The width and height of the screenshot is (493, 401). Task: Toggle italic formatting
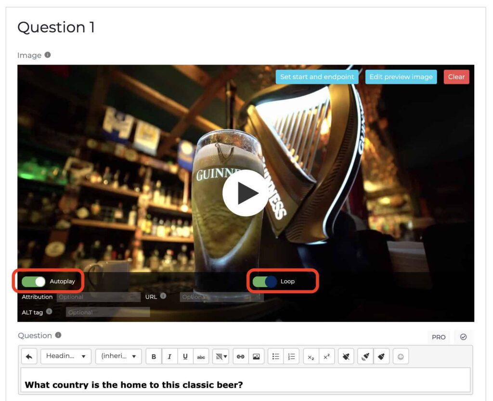pyautogui.click(x=169, y=356)
